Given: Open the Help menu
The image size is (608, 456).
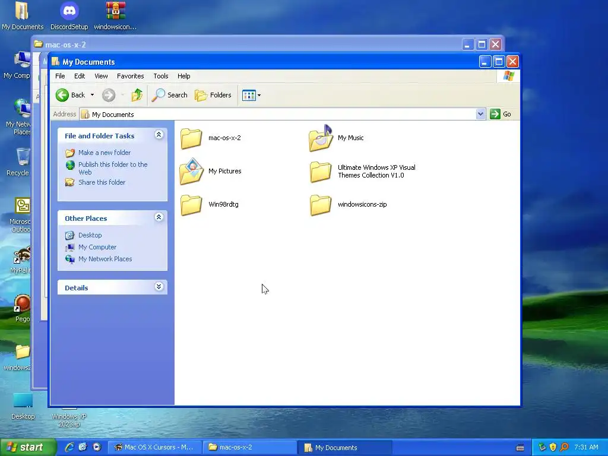Looking at the screenshot, I should pos(184,76).
